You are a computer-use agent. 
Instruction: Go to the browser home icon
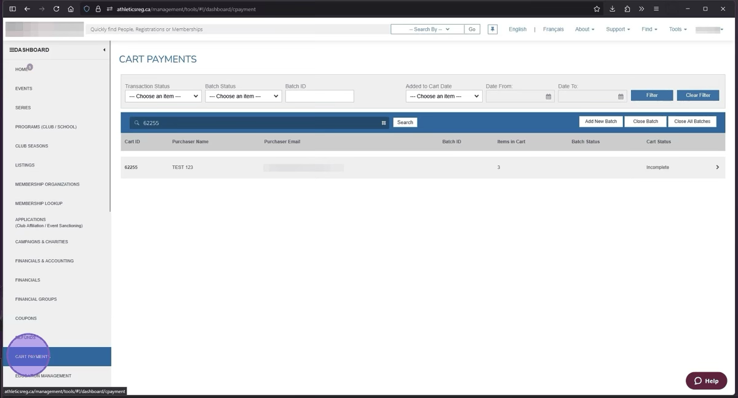click(71, 9)
